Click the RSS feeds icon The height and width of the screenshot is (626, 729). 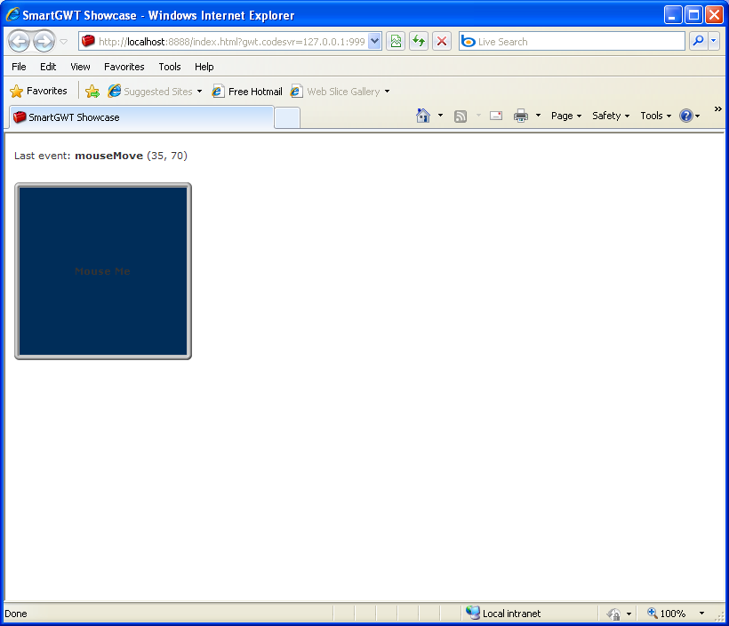tap(461, 116)
